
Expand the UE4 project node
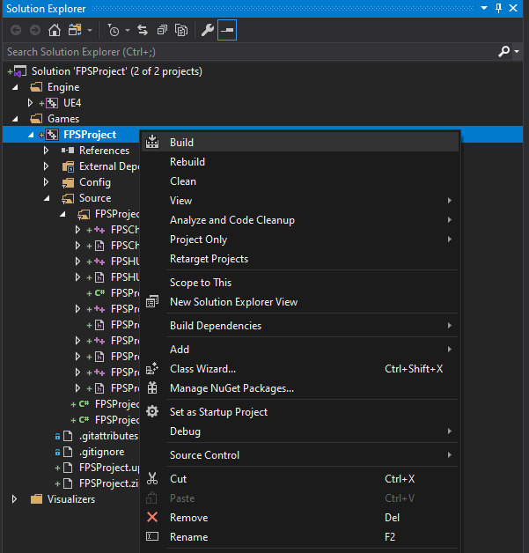click(x=31, y=103)
